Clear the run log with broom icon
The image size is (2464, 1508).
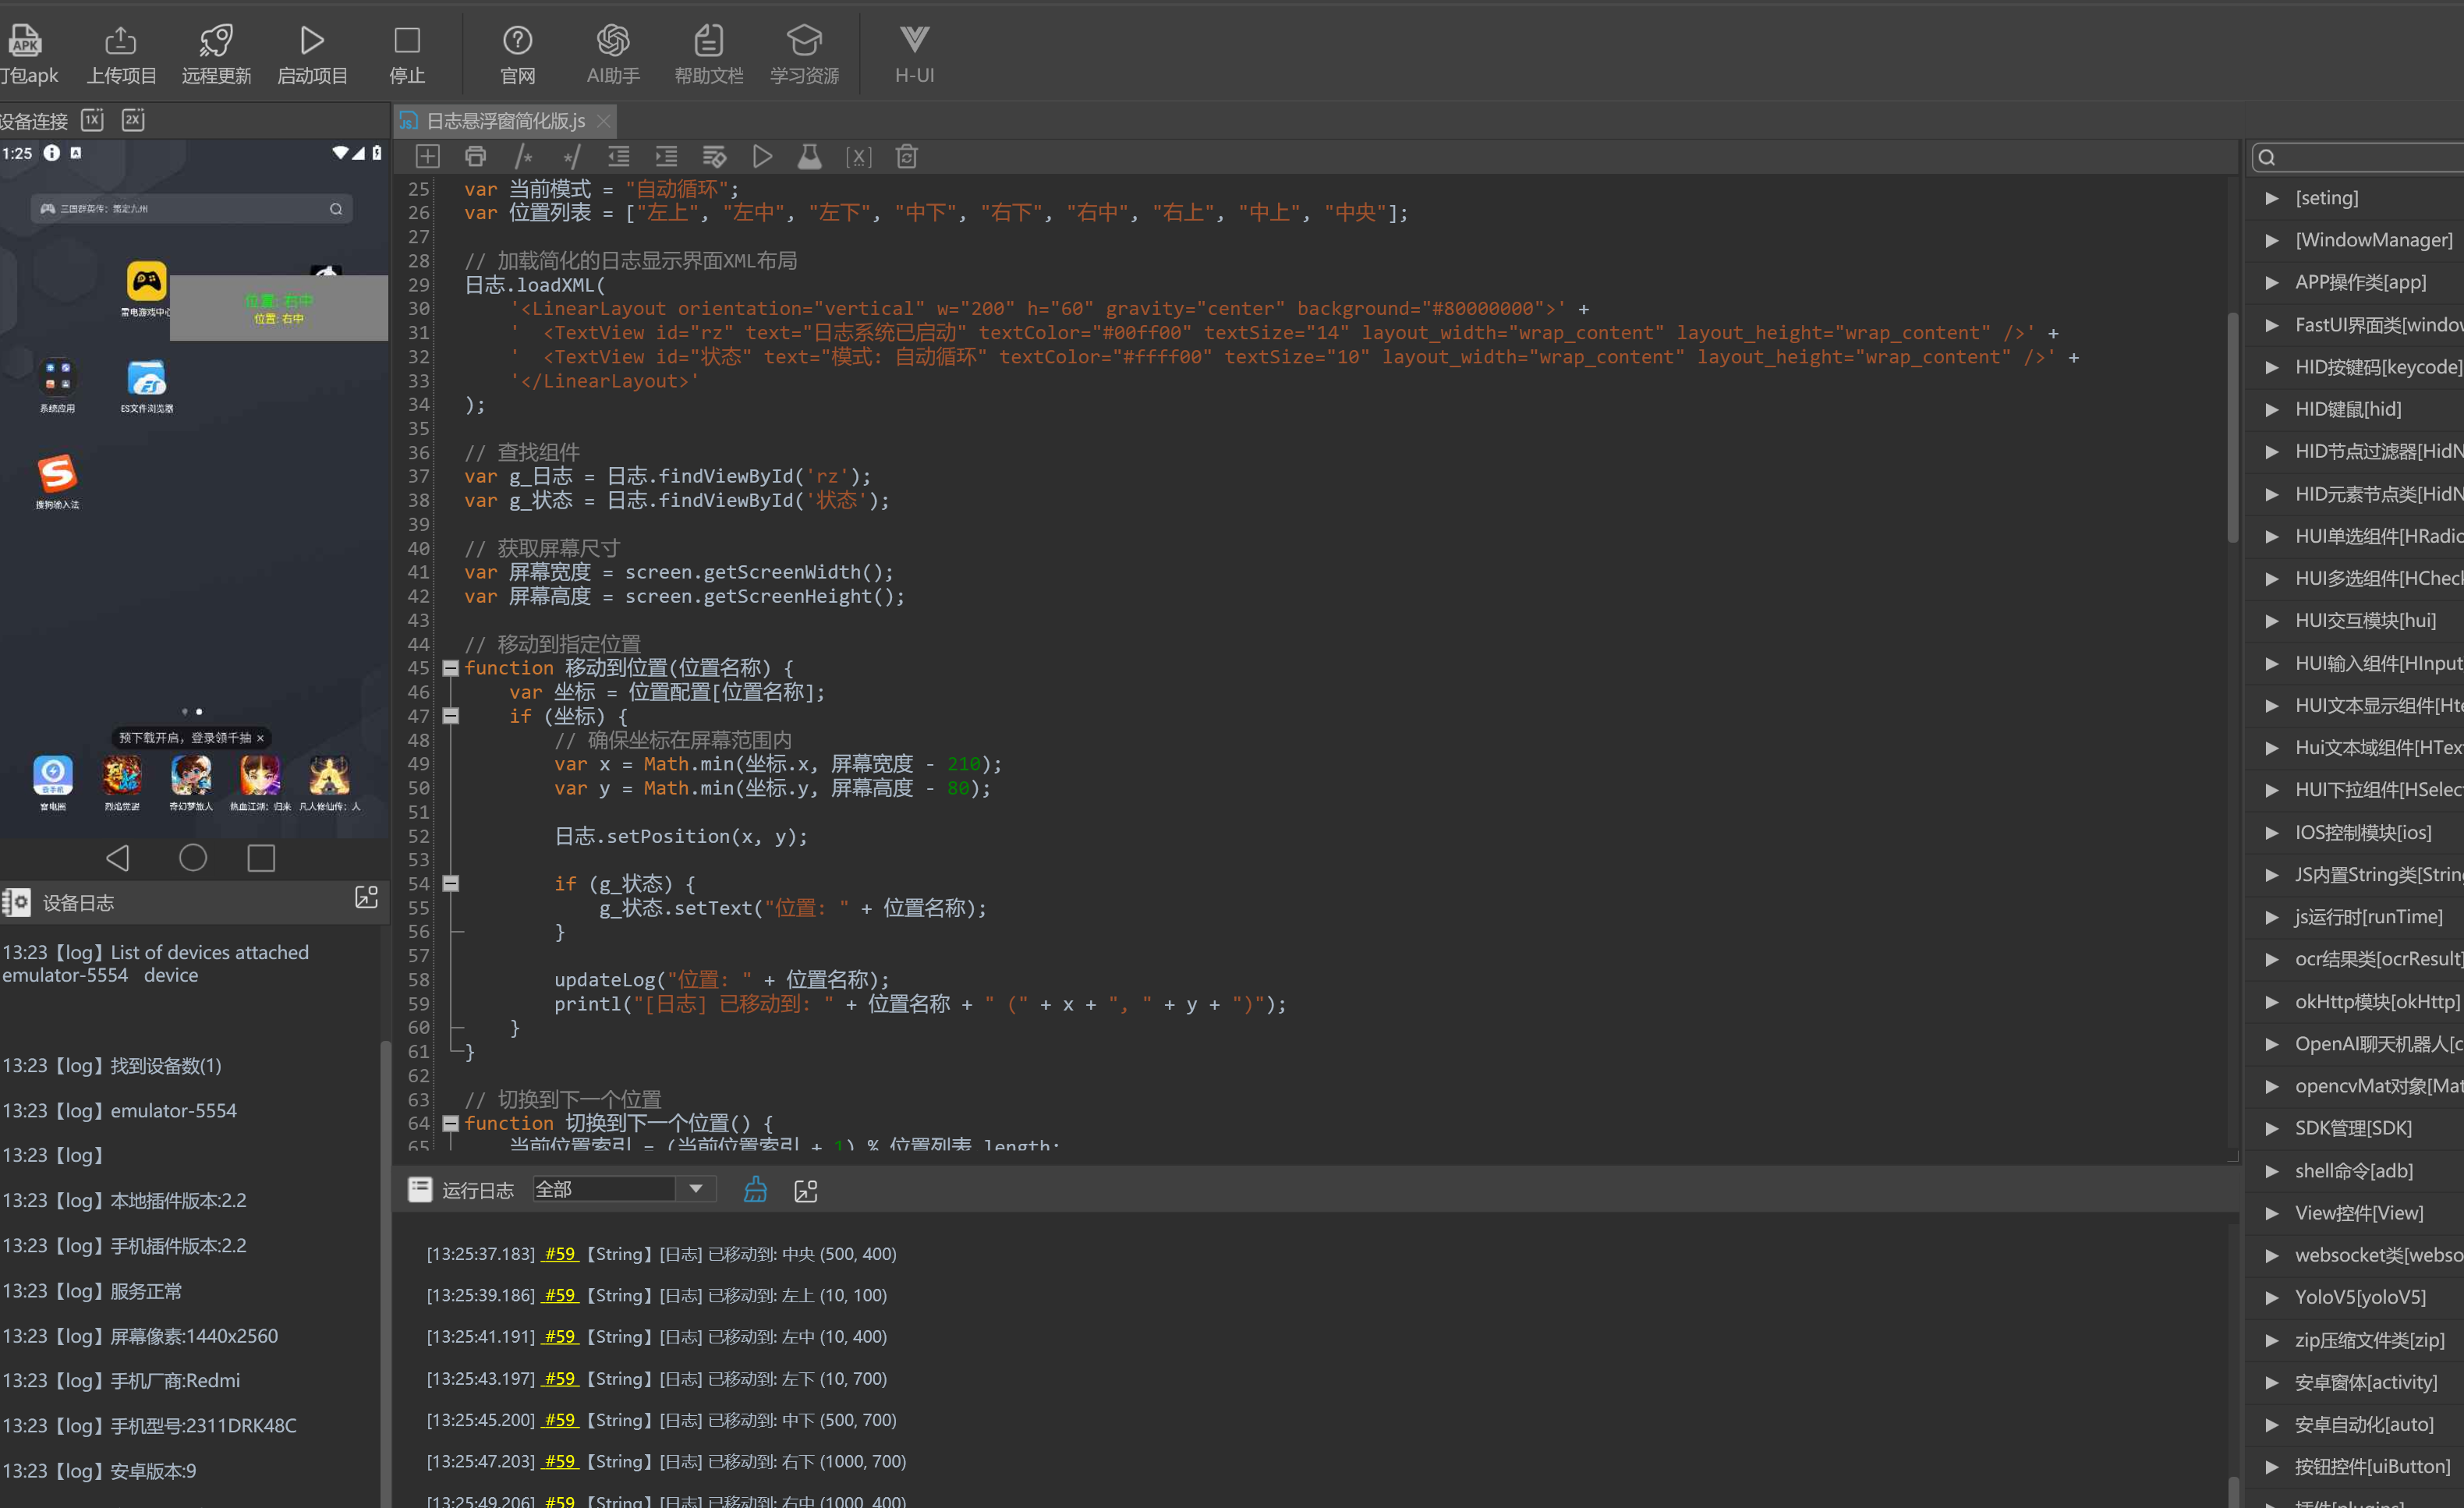[755, 1189]
